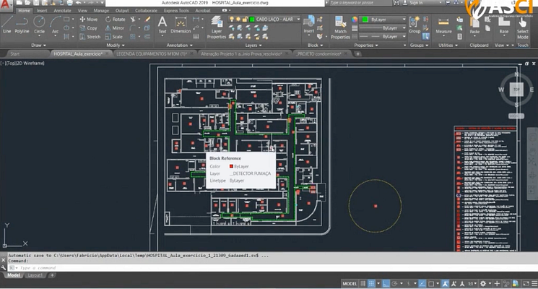
Task: Toggle object snap tracking in status bar
Action: tap(422, 283)
